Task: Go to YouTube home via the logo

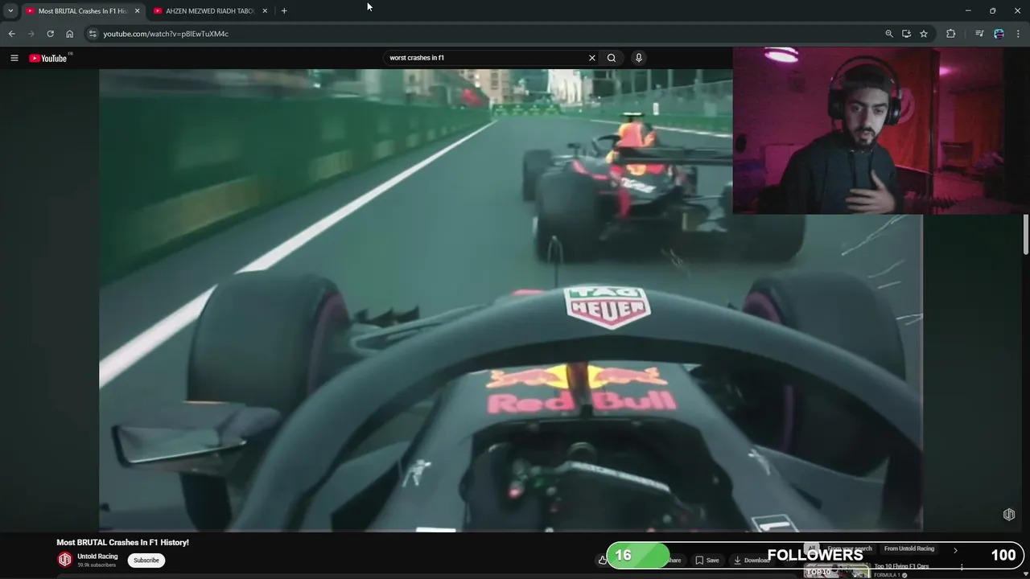Action: coord(49,58)
